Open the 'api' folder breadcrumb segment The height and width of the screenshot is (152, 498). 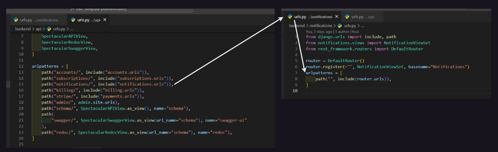39,29
